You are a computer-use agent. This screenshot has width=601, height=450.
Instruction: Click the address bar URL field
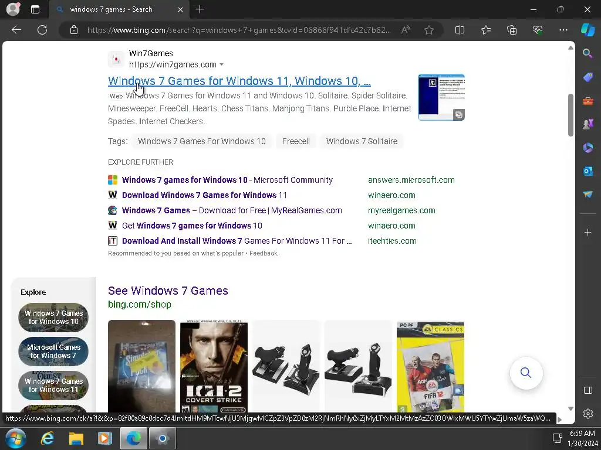point(239,30)
